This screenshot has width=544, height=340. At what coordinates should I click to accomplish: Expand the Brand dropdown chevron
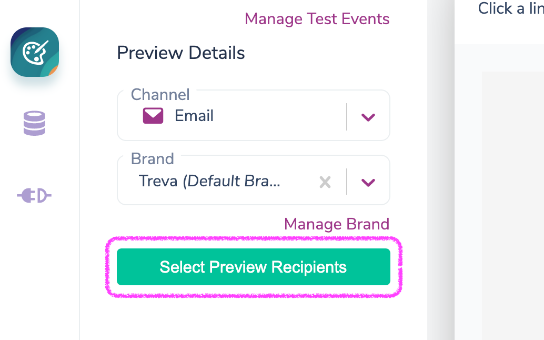367,181
